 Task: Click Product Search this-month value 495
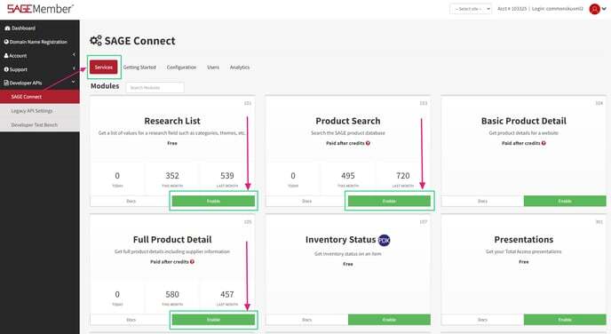(348, 176)
